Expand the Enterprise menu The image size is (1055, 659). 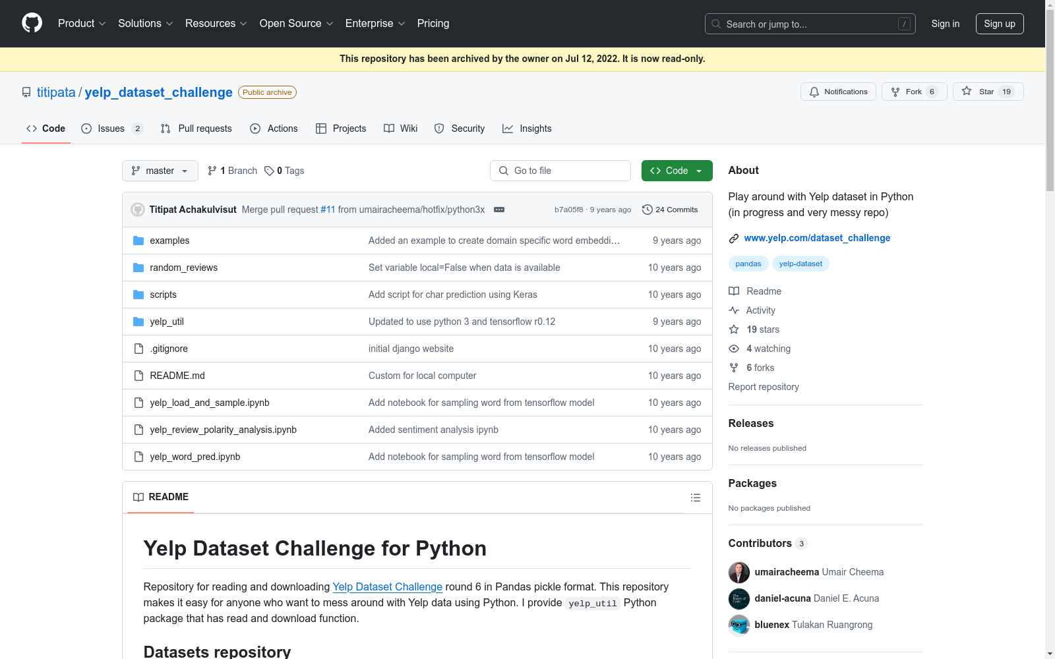(375, 24)
